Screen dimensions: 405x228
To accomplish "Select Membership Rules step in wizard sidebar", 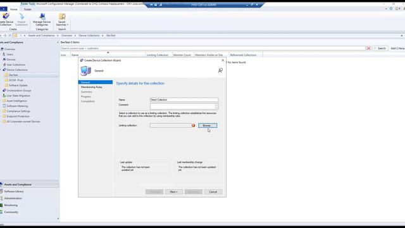I will click(92, 87).
